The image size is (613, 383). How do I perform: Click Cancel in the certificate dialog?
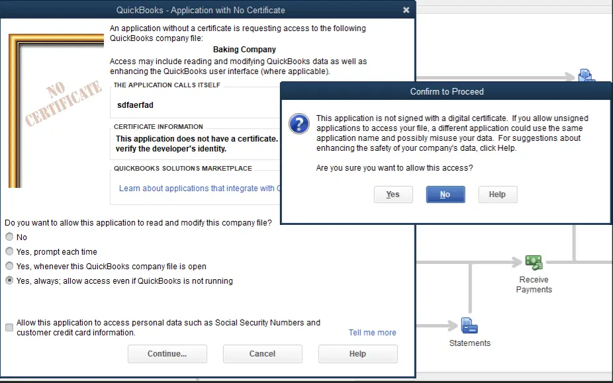(262, 354)
